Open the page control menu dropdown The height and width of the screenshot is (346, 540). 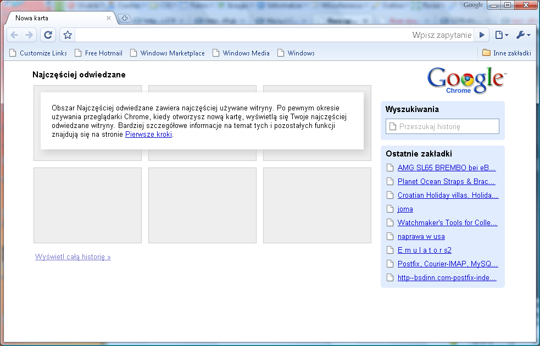[x=502, y=35]
